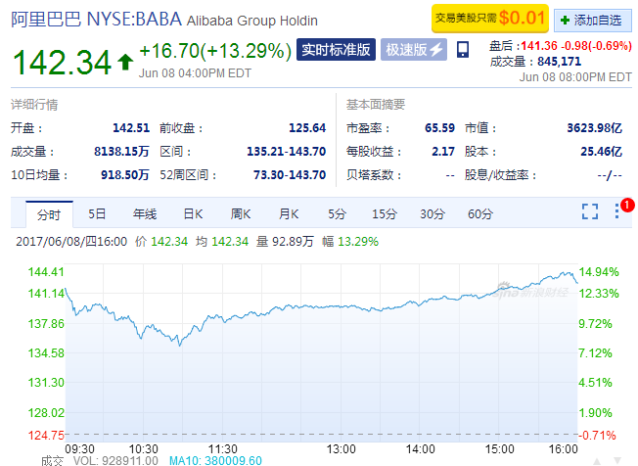
Task: Switch to 实时标准版 mode
Action: [336, 50]
